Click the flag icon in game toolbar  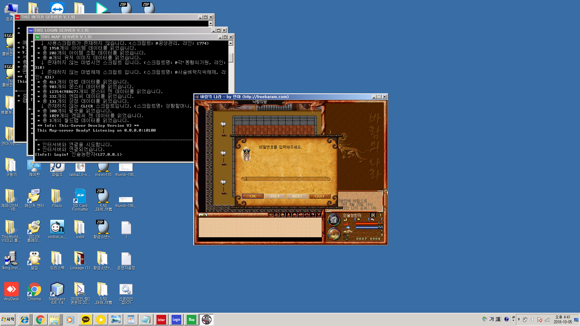point(301,215)
